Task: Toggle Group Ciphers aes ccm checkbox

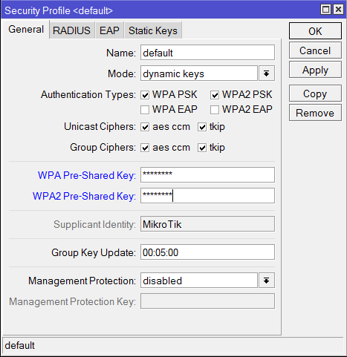Action: coord(145,148)
